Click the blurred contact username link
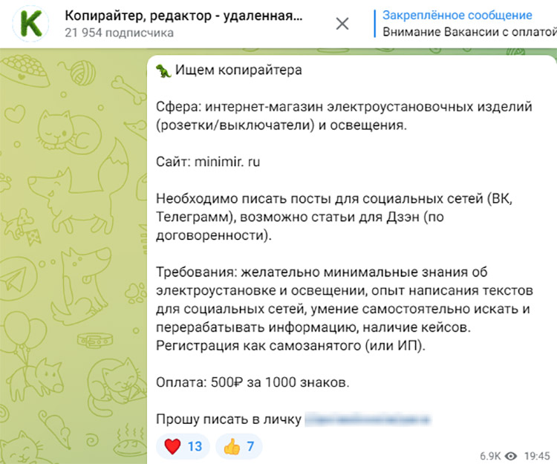 pos(367,419)
